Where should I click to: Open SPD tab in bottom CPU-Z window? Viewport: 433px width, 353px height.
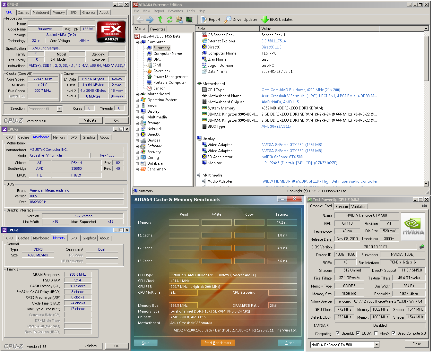pyautogui.click(x=74, y=238)
